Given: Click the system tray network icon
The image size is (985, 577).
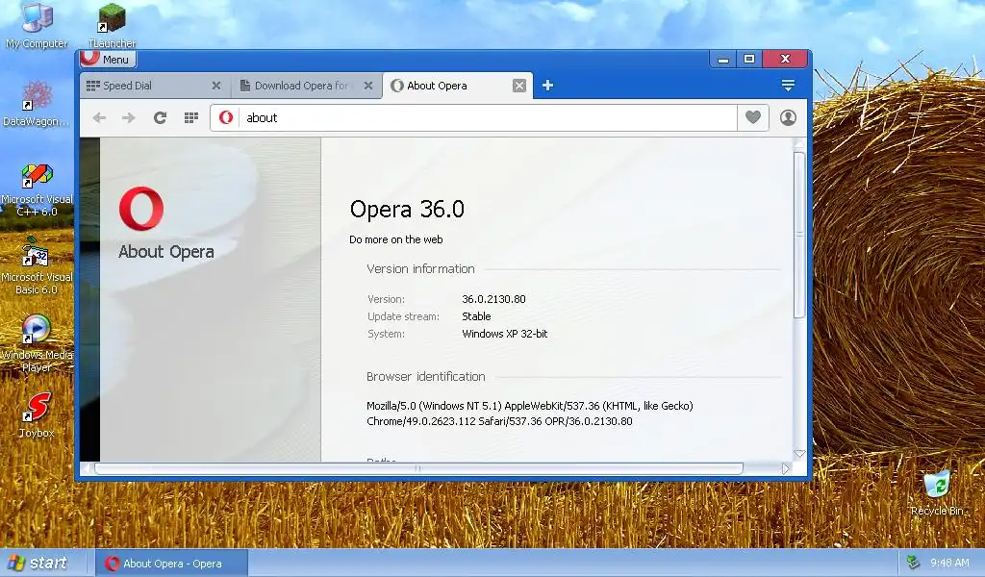Looking at the screenshot, I should [913, 563].
